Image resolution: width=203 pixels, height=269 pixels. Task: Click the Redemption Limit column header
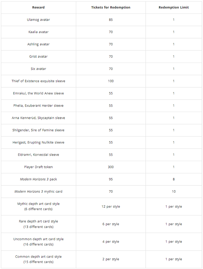pyautogui.click(x=174, y=8)
